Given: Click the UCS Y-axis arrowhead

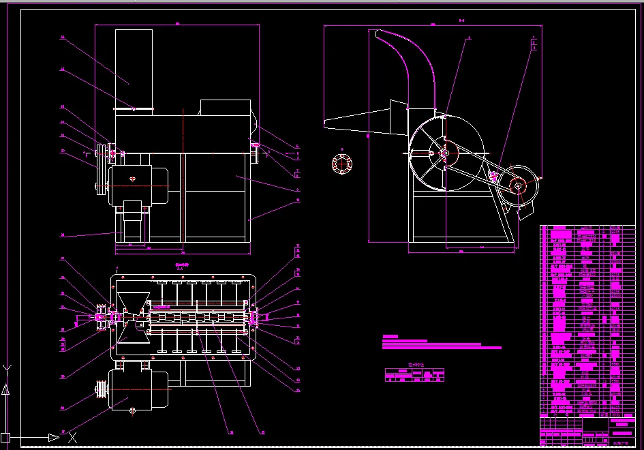Looking at the screenshot, I should pos(5,389).
